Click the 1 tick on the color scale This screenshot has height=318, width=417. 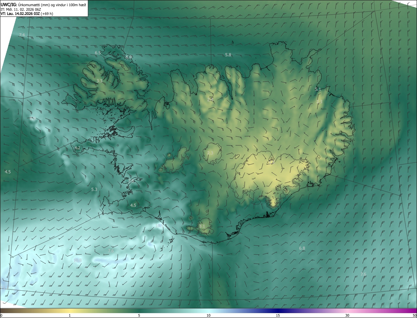pos(70,315)
